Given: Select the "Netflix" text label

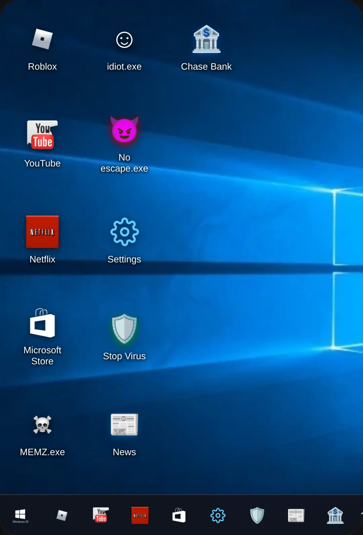Looking at the screenshot, I should (x=42, y=259).
